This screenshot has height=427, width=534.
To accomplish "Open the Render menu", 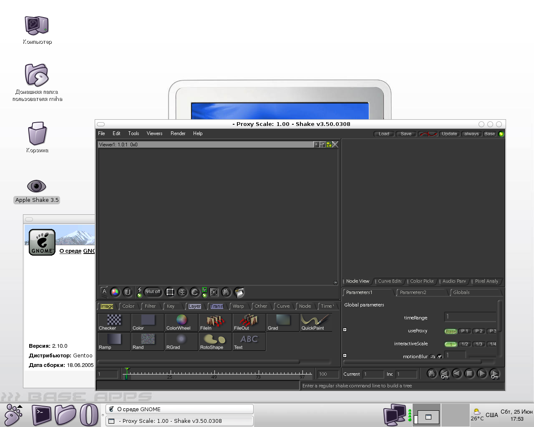I will pyautogui.click(x=178, y=133).
